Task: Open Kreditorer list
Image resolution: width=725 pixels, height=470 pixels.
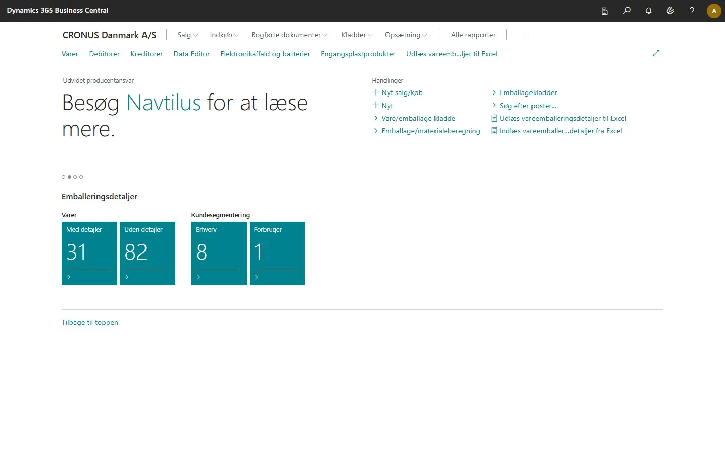Action: click(x=147, y=54)
